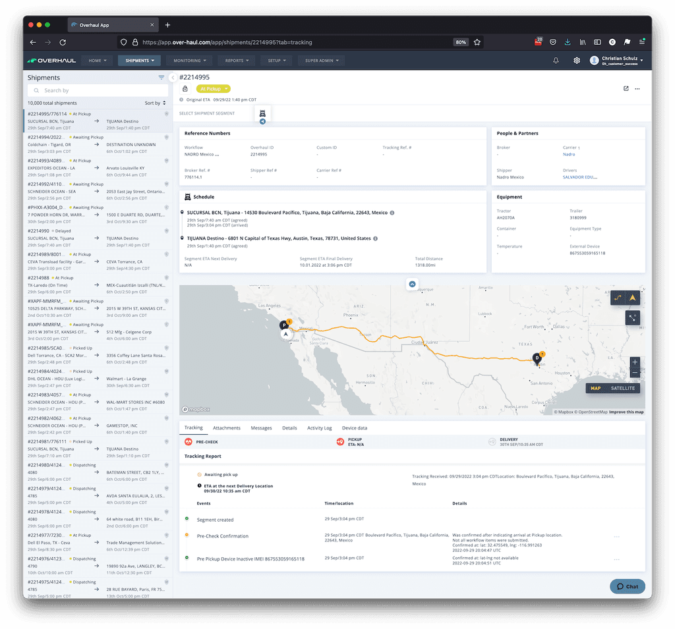Go back in browser
The width and height of the screenshot is (675, 629).
(x=33, y=42)
